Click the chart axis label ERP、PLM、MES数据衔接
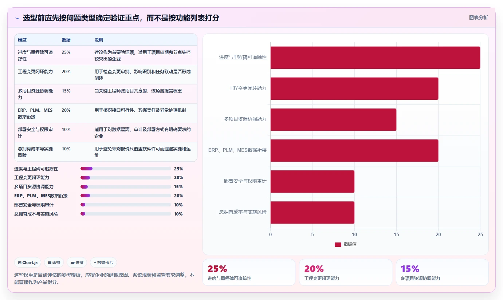This screenshot has height=300, width=503. coord(237,150)
